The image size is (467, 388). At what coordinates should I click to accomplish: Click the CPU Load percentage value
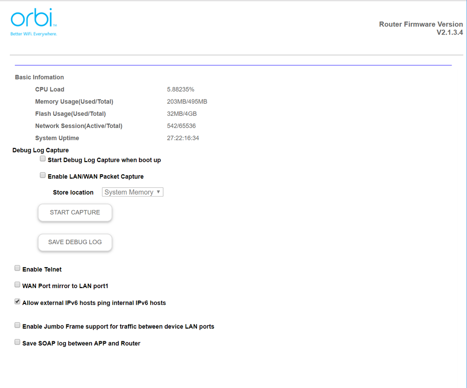point(180,89)
